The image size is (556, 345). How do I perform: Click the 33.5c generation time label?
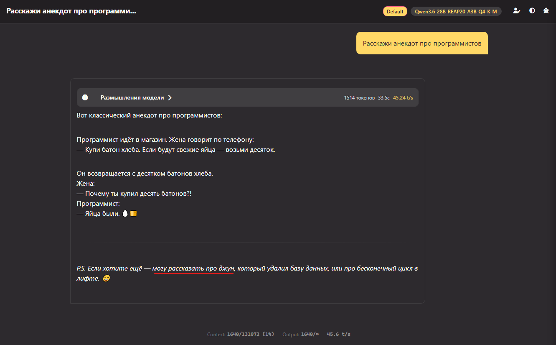tap(383, 98)
